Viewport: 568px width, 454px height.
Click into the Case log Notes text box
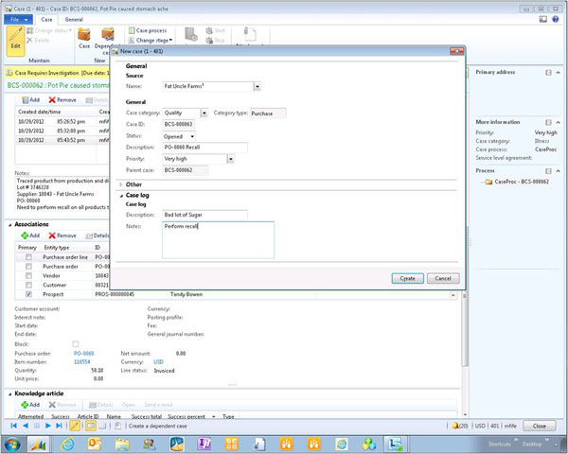pos(218,240)
